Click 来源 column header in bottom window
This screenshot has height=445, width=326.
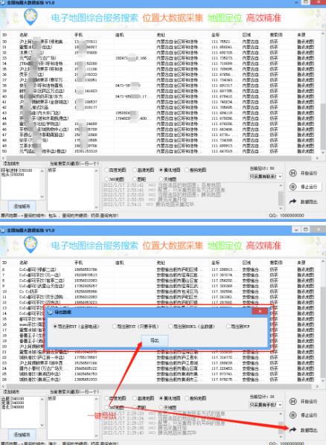coord(301,263)
